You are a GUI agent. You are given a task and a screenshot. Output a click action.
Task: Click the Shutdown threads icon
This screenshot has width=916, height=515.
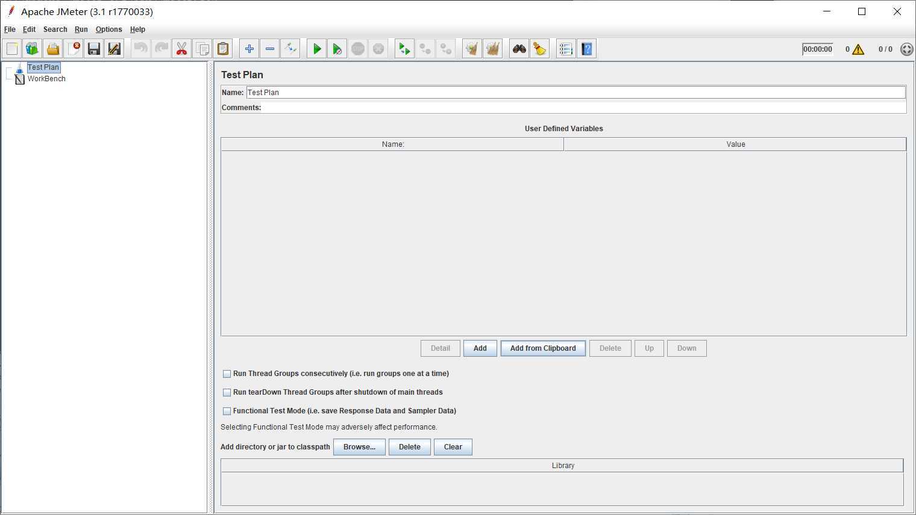tap(378, 49)
